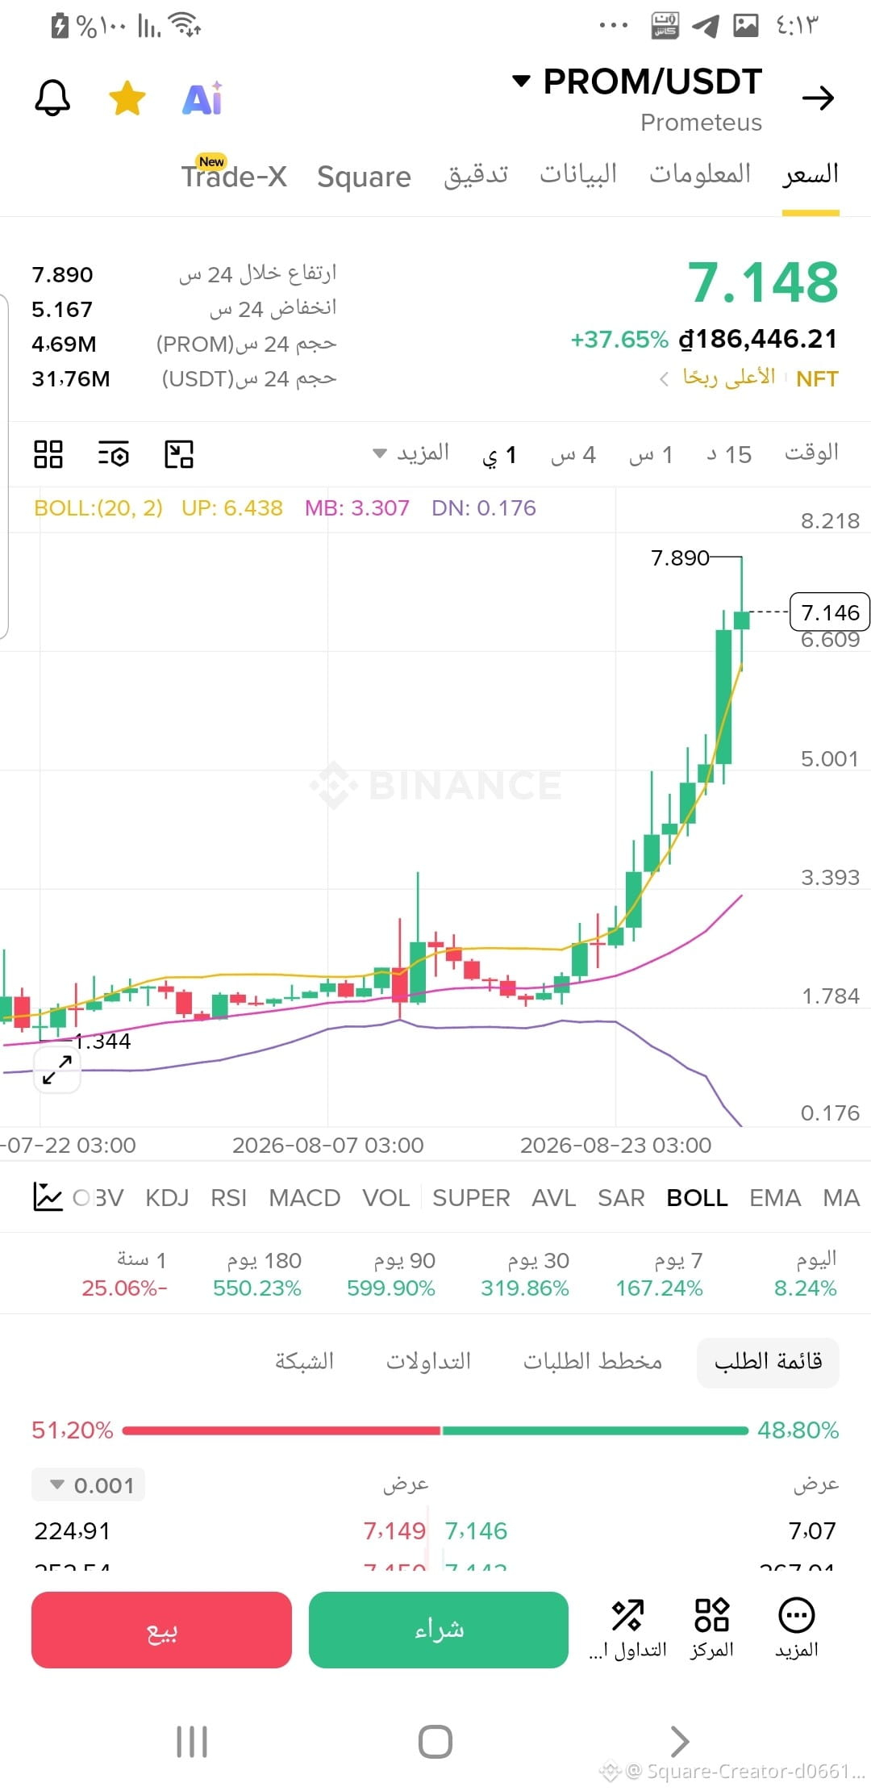Open chart grid layout icon
Screen dimensions: 871x1791
(x=48, y=454)
